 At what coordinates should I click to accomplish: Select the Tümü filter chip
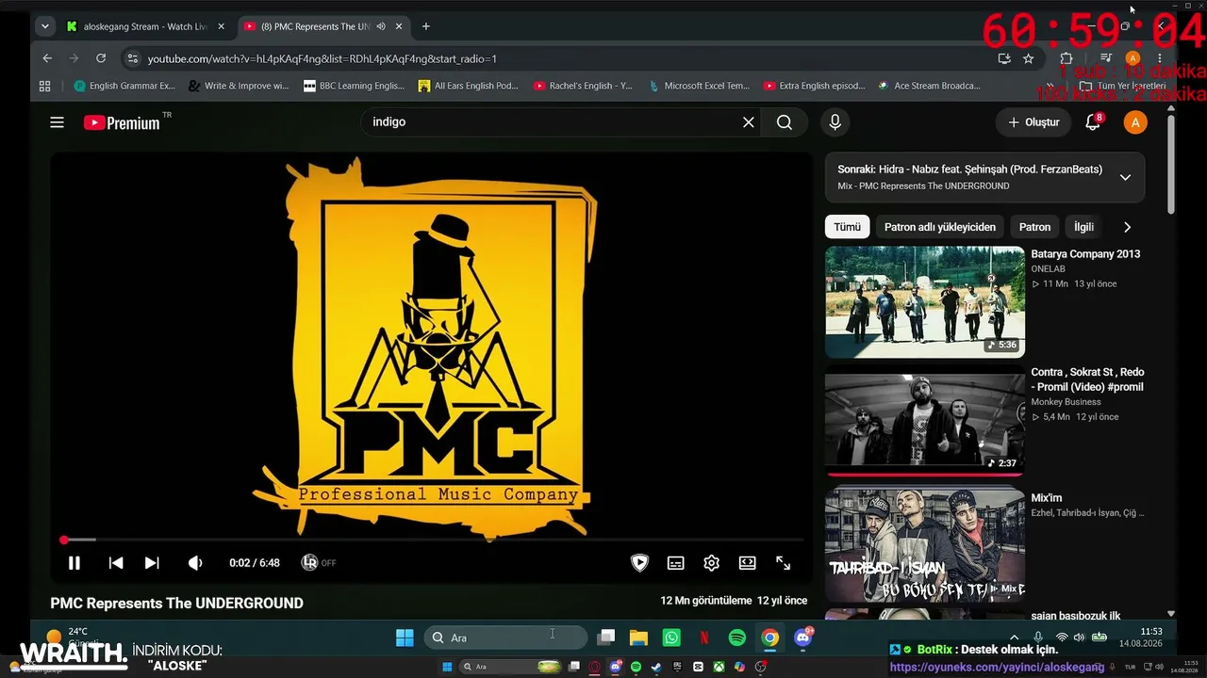[x=847, y=227]
